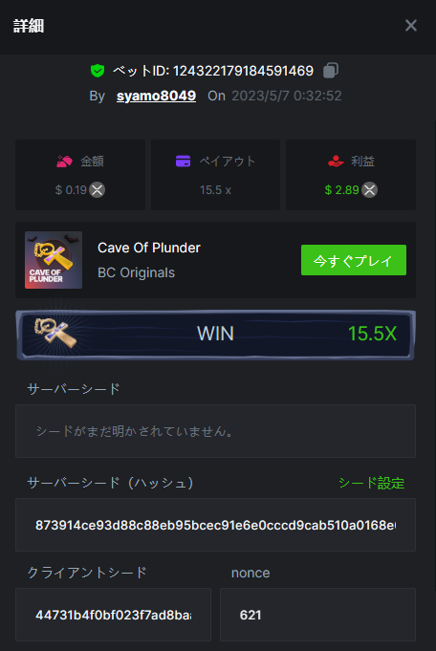
Task: Select the server seed field (unrevealed)
Action: [215, 431]
